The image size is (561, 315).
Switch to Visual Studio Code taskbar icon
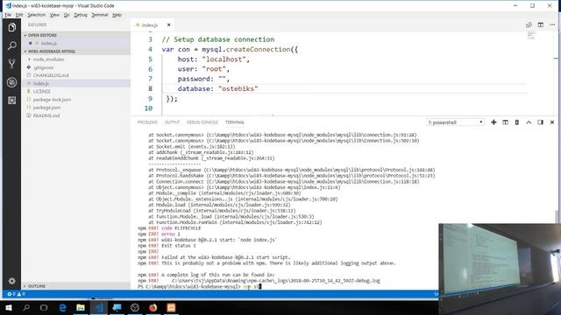click(99, 307)
